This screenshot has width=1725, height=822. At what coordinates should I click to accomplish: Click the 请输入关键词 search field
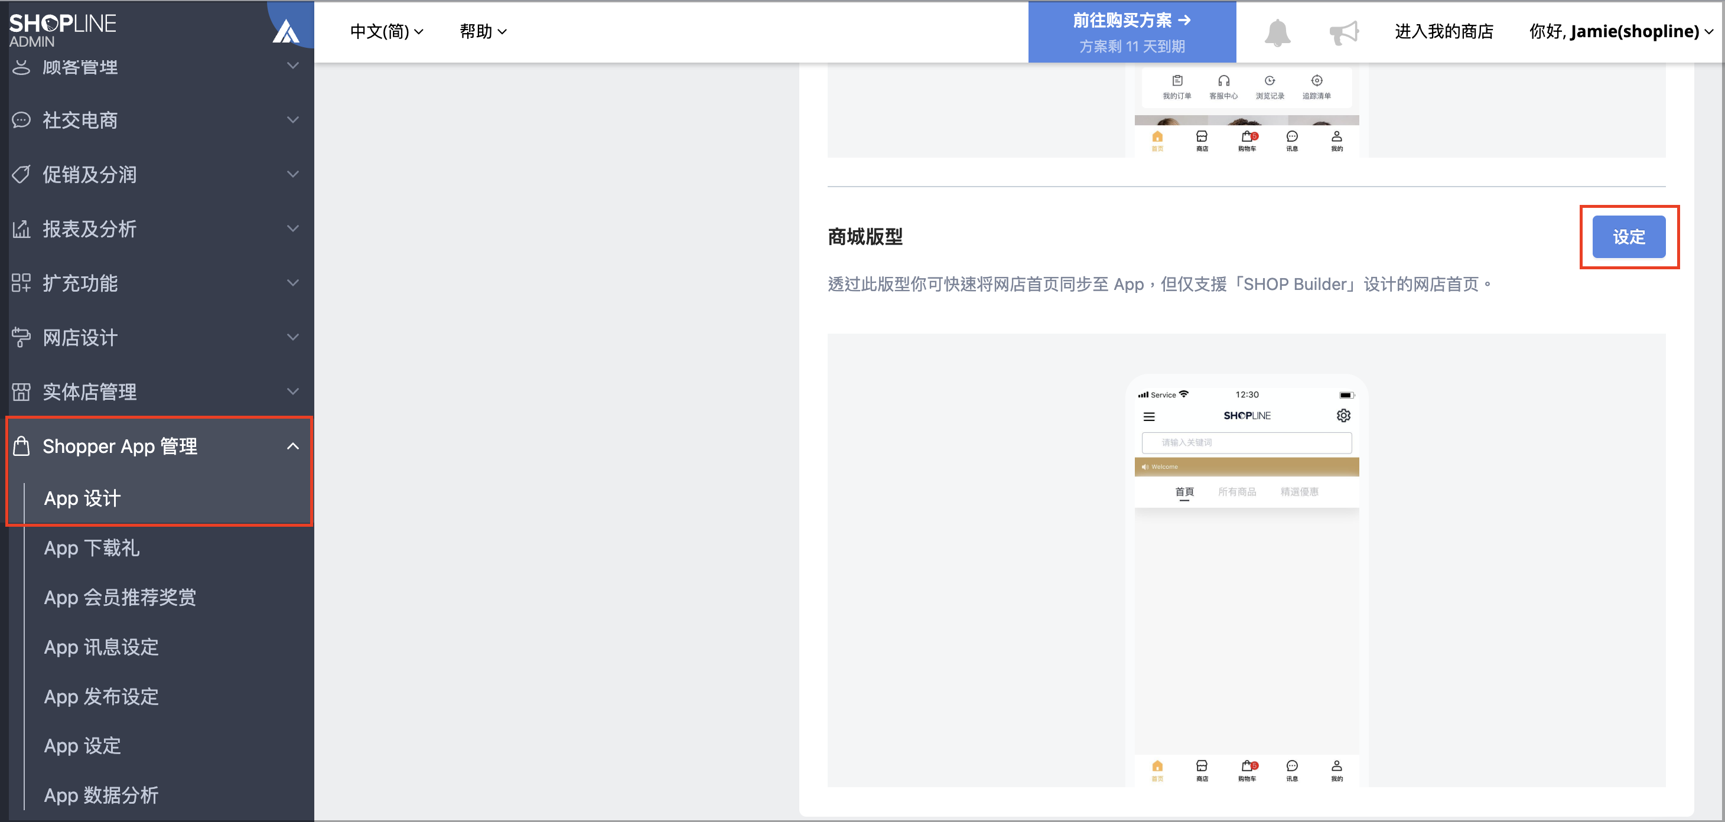[1246, 442]
